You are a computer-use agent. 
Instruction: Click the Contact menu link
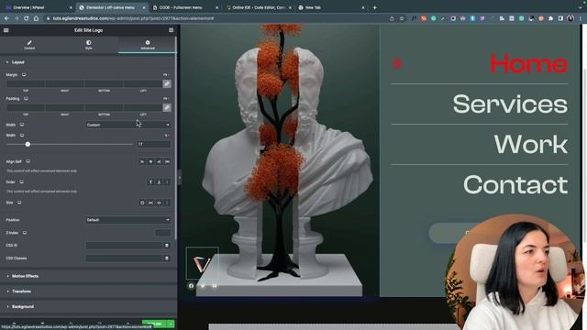click(515, 184)
